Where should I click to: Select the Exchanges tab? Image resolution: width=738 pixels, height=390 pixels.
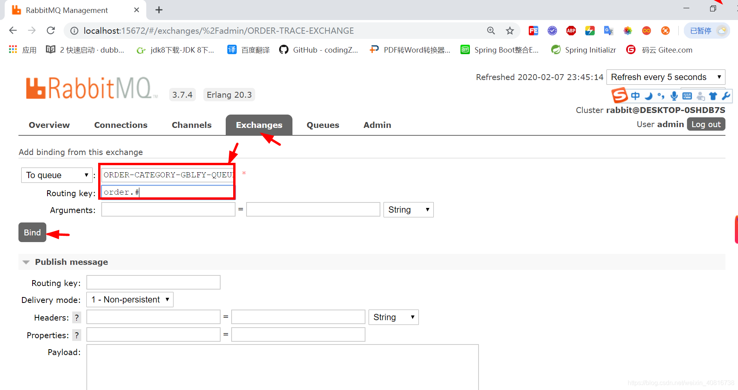(x=259, y=125)
